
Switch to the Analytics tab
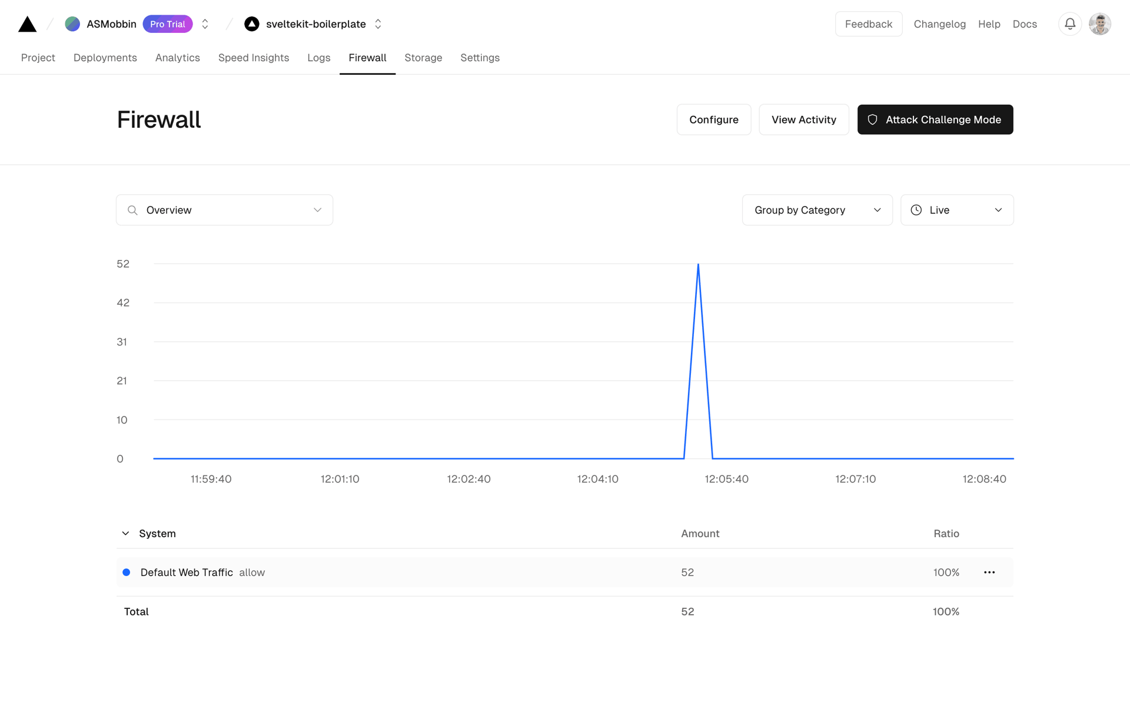pyautogui.click(x=178, y=58)
